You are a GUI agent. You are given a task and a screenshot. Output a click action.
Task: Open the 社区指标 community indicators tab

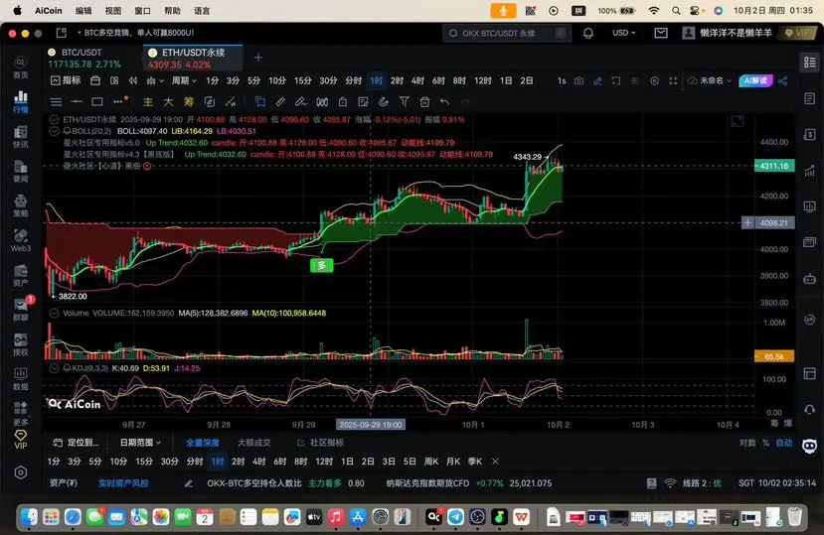click(320, 443)
